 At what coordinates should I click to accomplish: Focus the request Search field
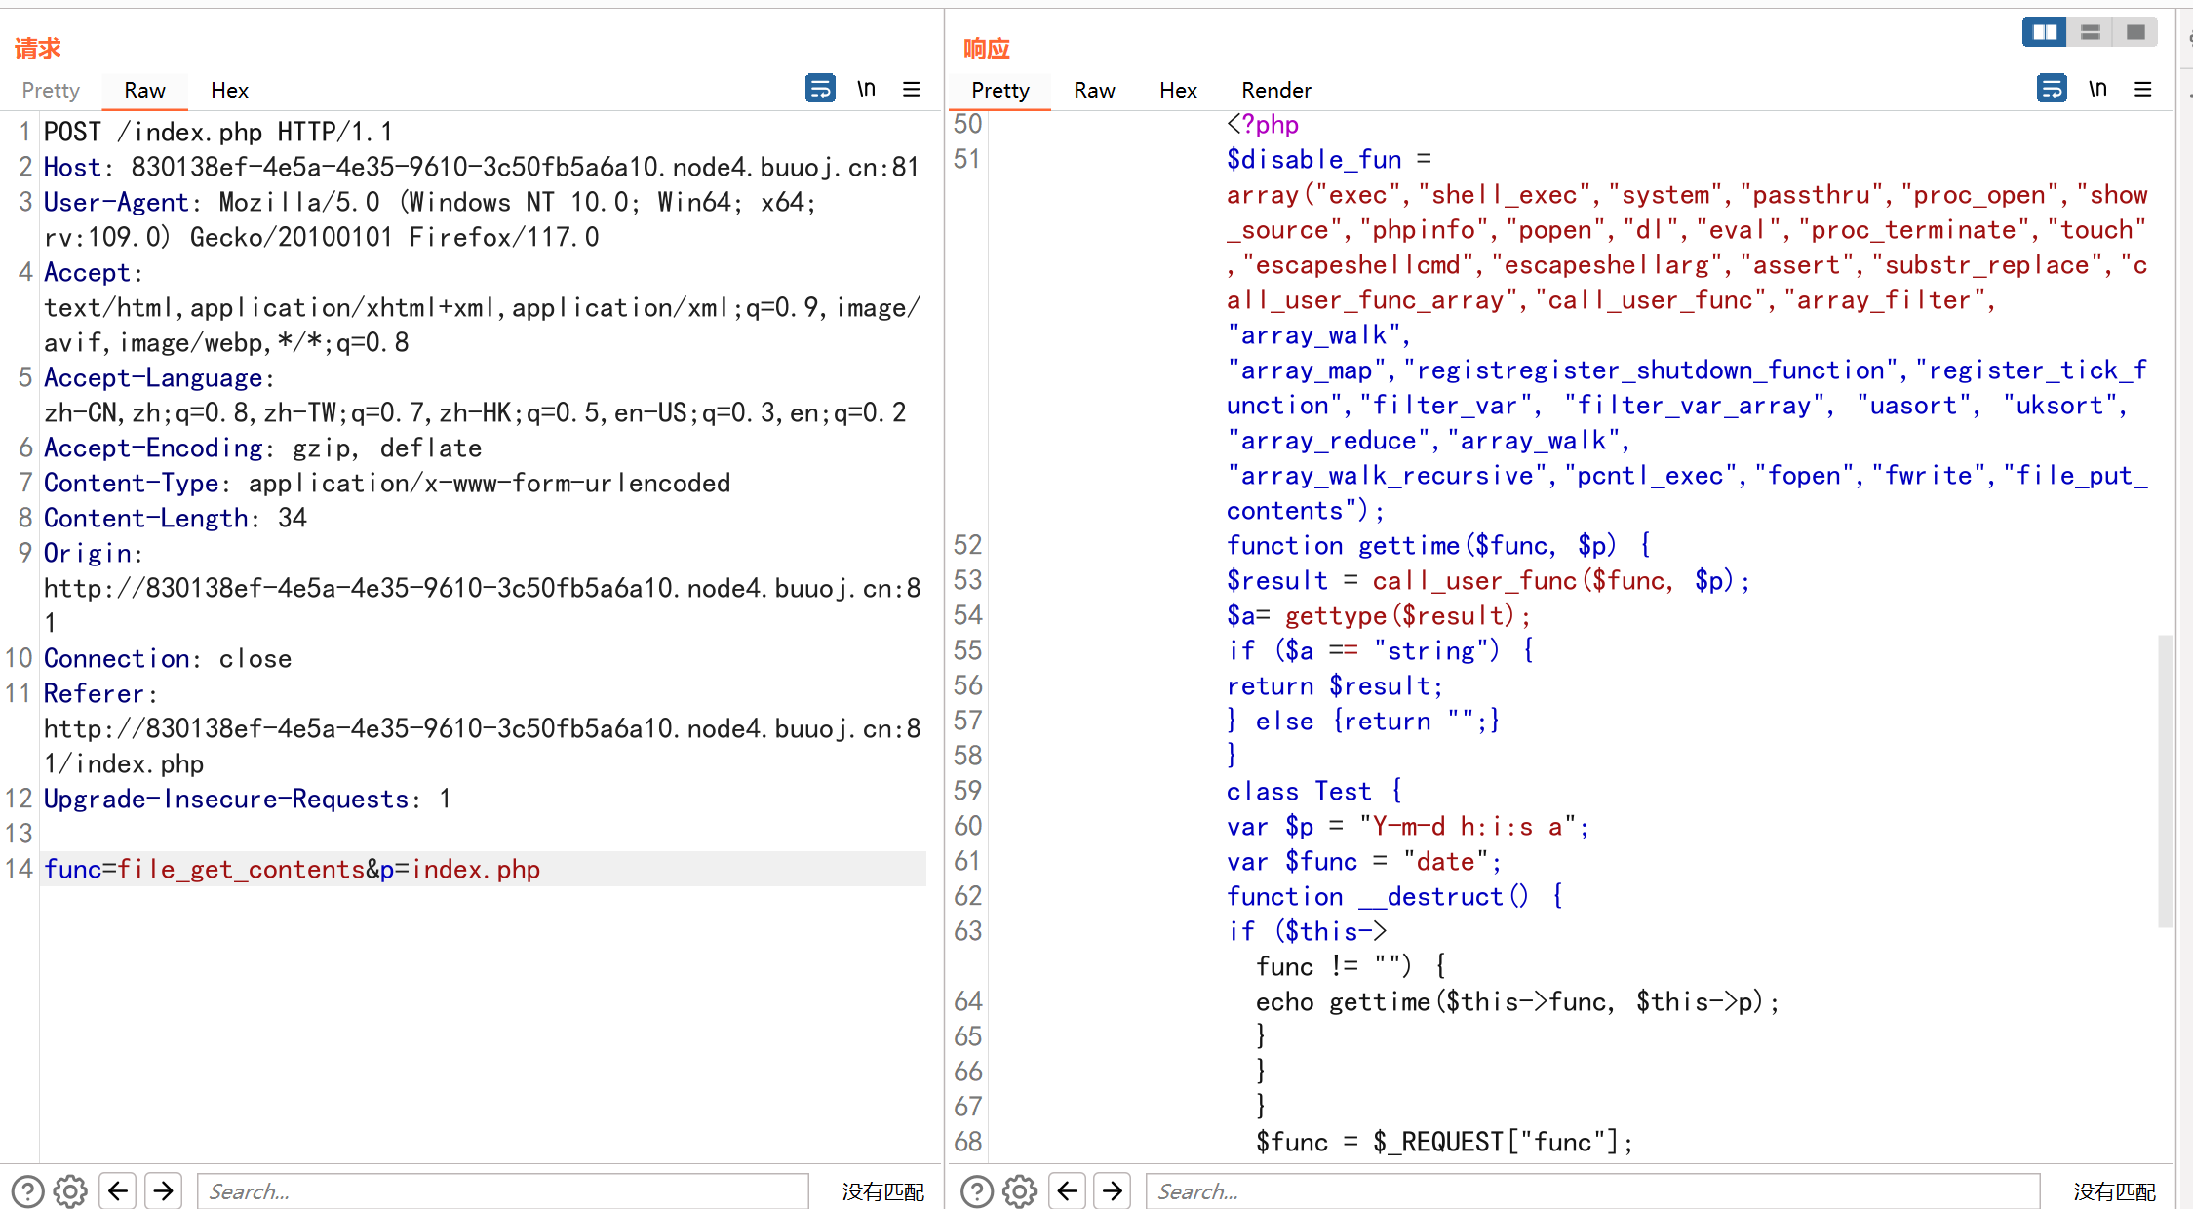[x=503, y=1191]
